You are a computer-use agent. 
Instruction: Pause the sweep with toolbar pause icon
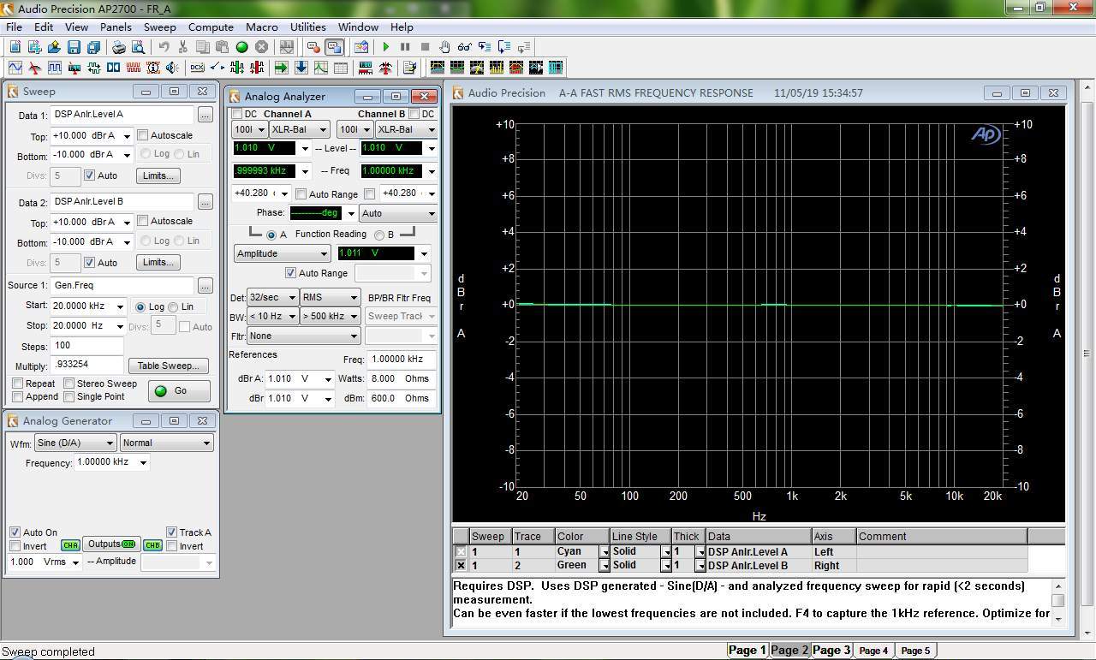(405, 47)
